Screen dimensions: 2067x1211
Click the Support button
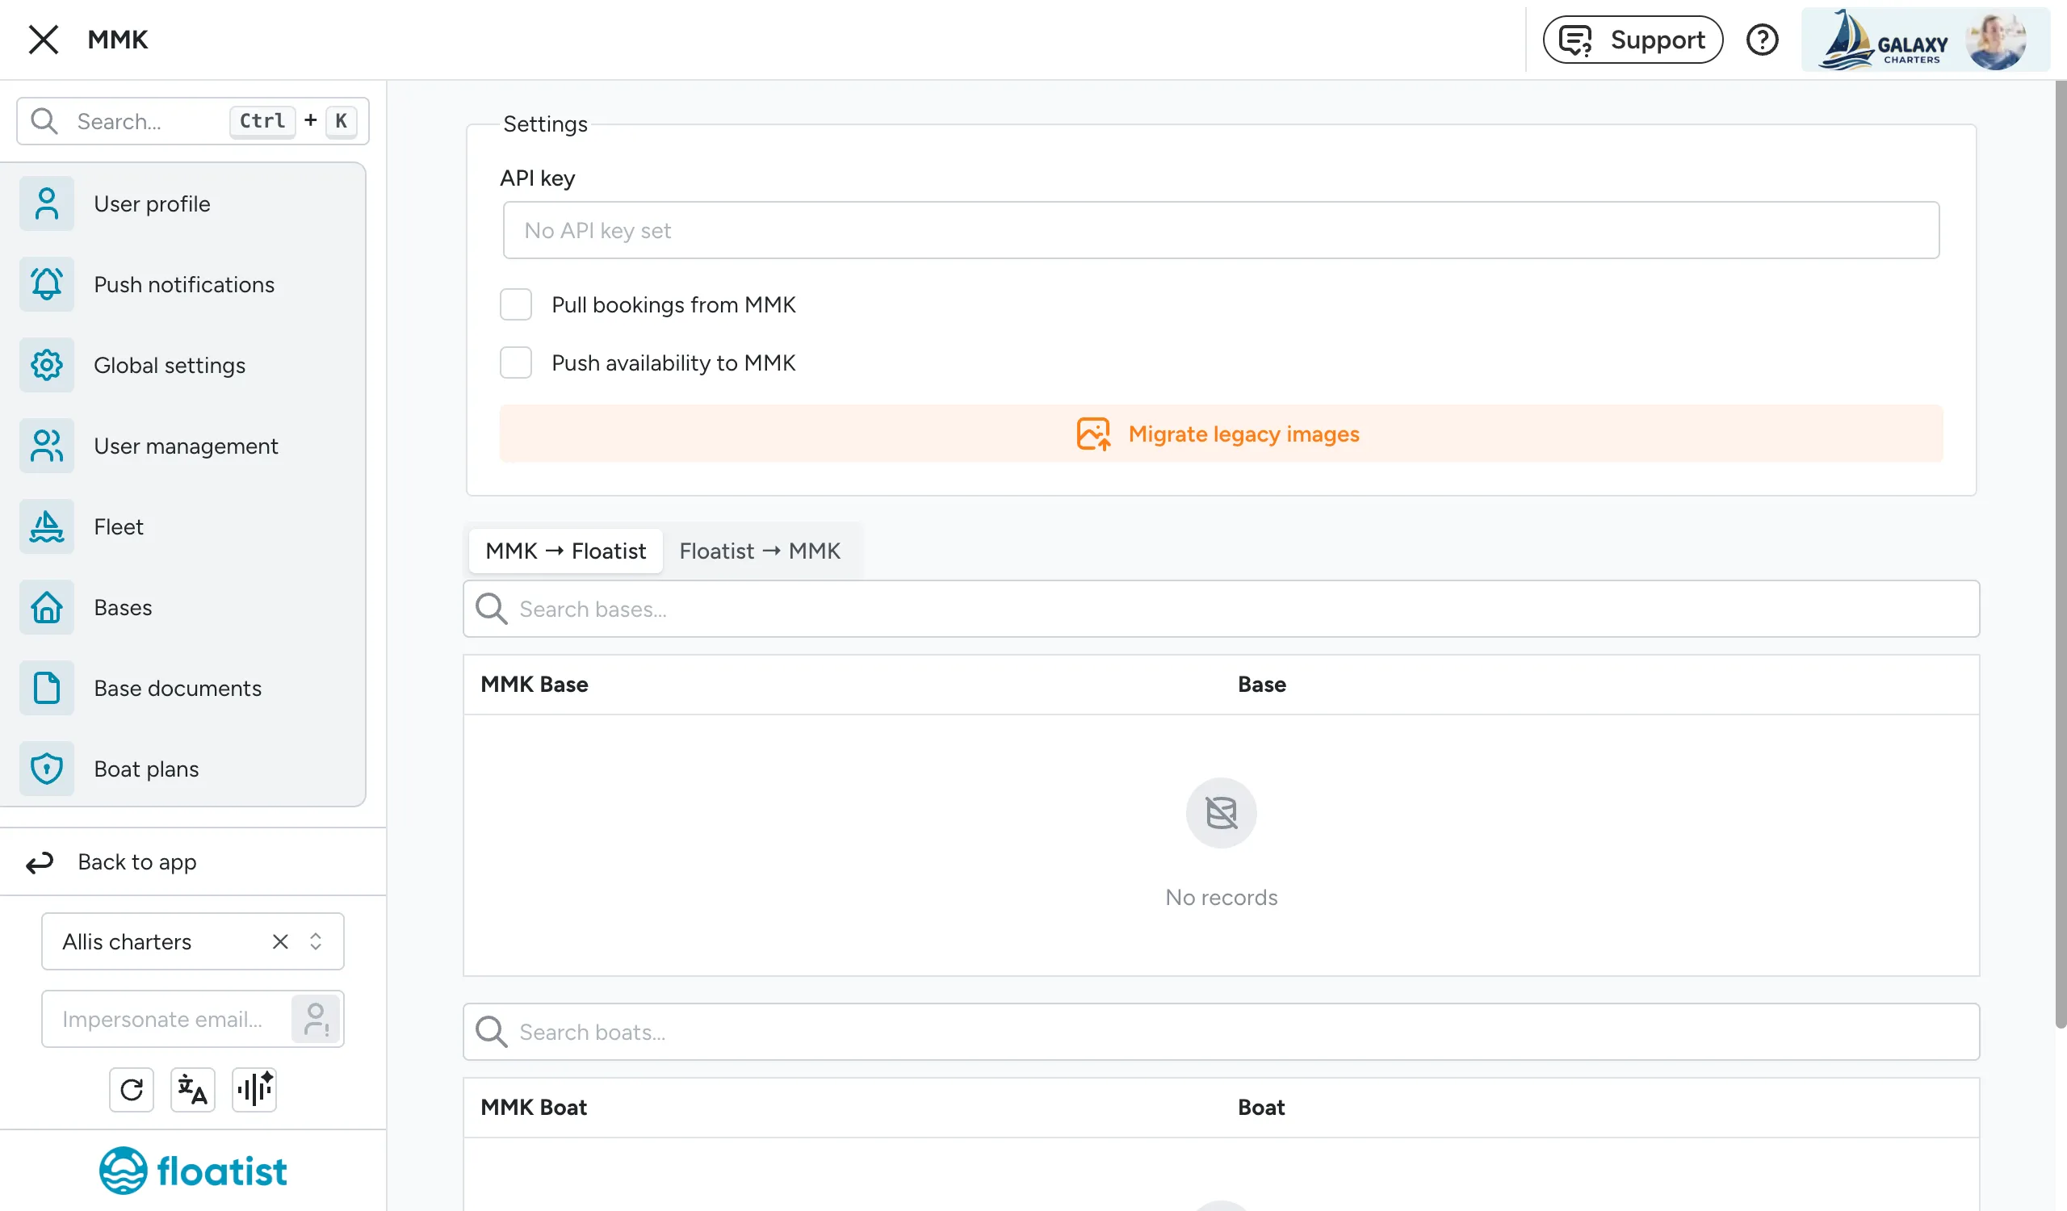point(1633,40)
